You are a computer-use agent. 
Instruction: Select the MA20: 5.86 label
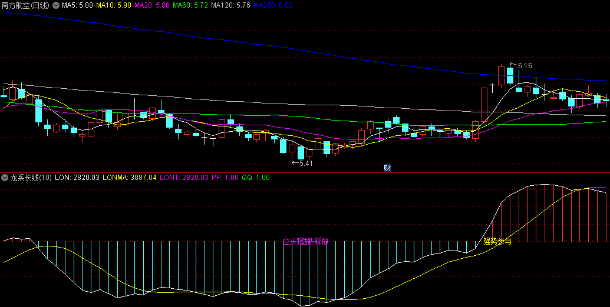click(x=151, y=5)
